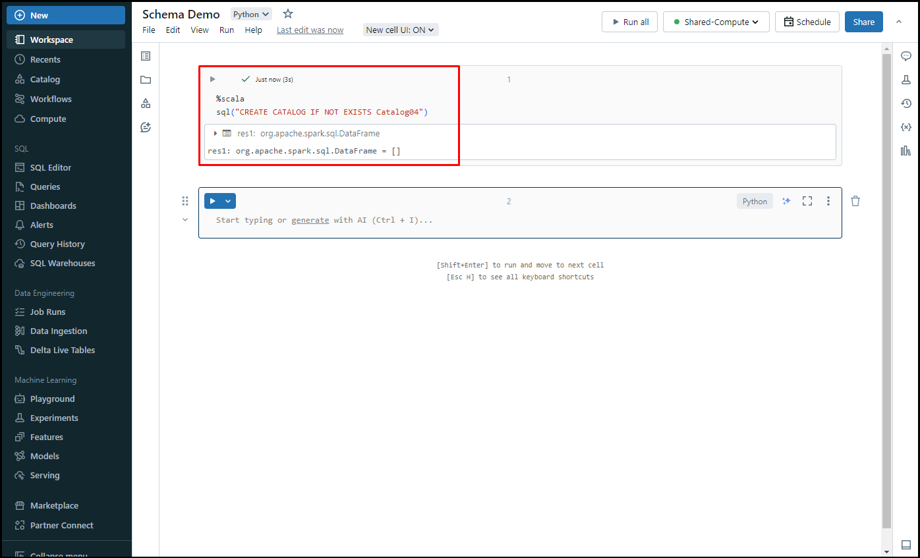Click the 'Last edit was now' link
Viewport: 920px width, 558px height.
pos(310,30)
